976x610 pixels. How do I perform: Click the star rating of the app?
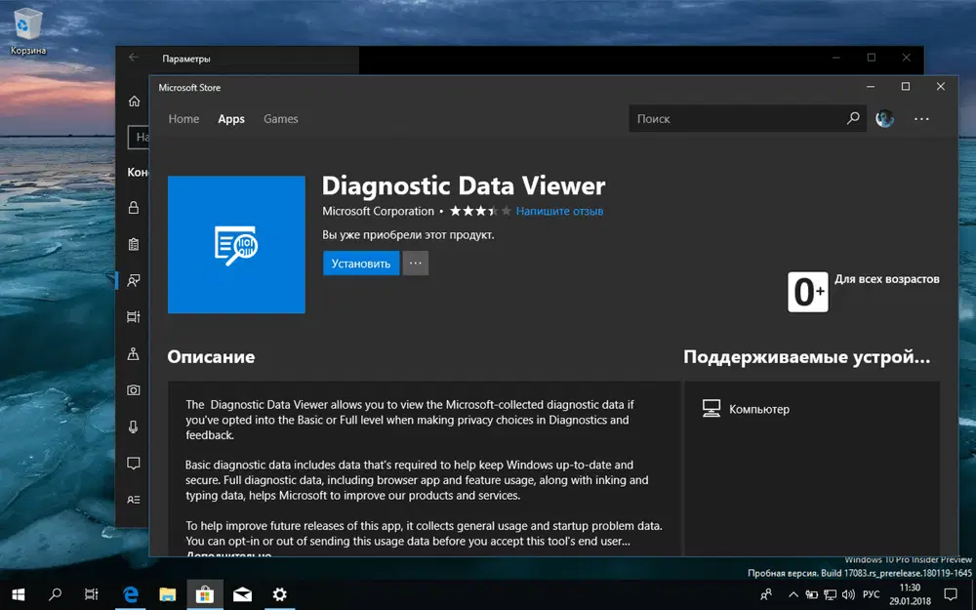click(480, 211)
